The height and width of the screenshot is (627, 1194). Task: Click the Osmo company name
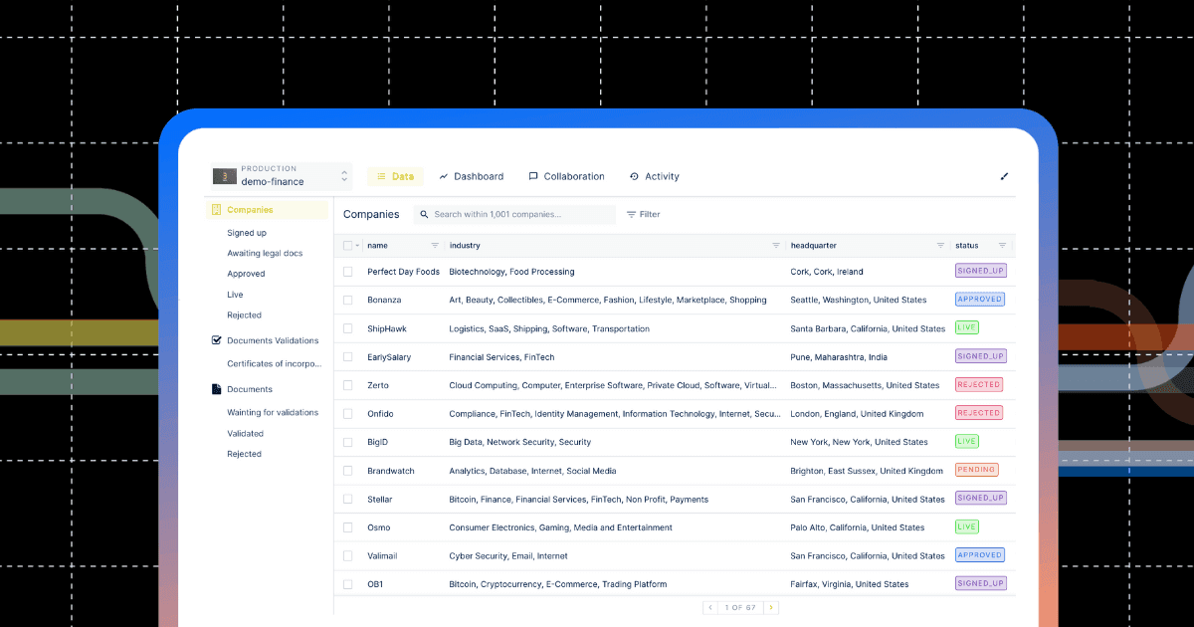[378, 527]
